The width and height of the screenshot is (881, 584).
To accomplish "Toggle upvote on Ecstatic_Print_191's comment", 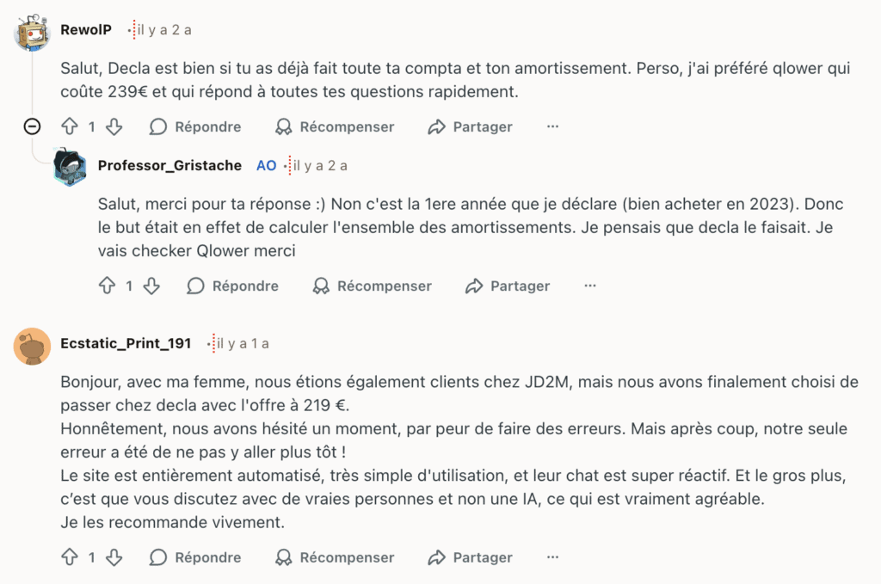I will (70, 557).
